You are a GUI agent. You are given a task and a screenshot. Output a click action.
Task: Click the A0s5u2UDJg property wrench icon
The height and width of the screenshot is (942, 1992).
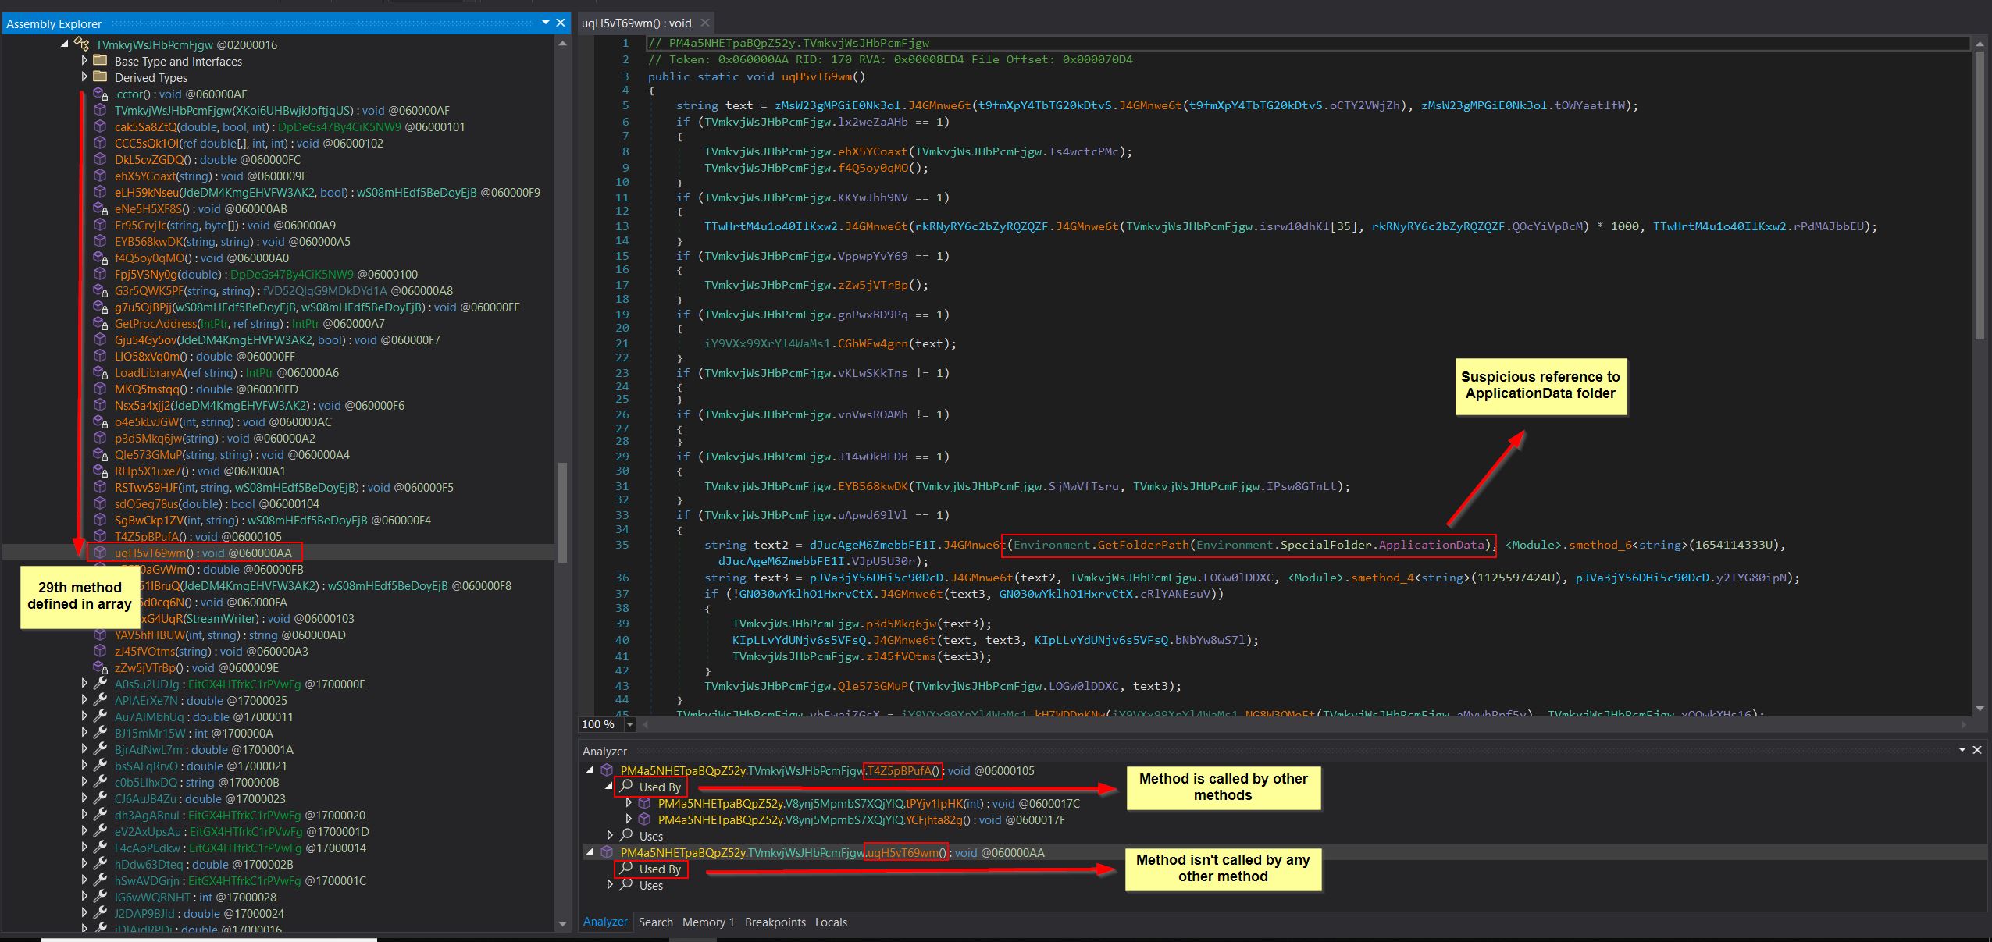point(100,684)
